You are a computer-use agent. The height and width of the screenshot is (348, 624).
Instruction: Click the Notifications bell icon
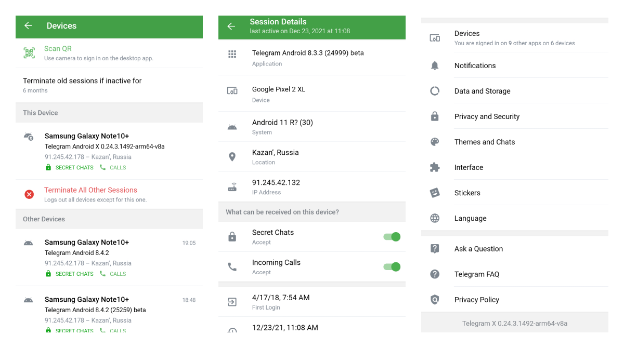point(435,65)
